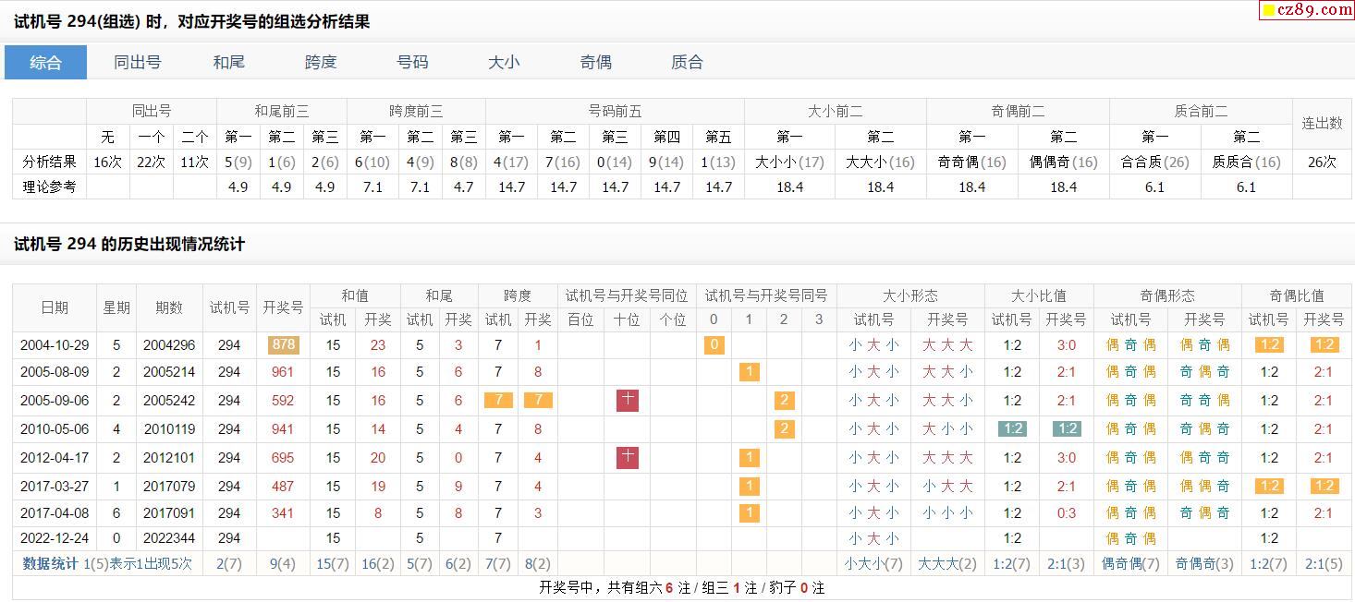Click the 大大大(2) statistic cell

947,563
